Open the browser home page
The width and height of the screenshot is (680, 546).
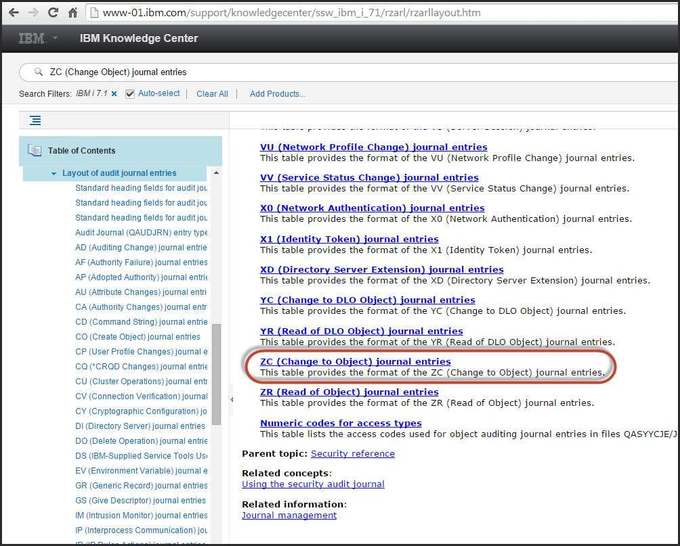(73, 13)
